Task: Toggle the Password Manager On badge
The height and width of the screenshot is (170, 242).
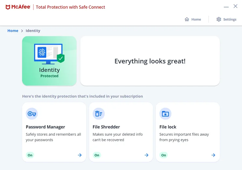Action: coord(30,155)
